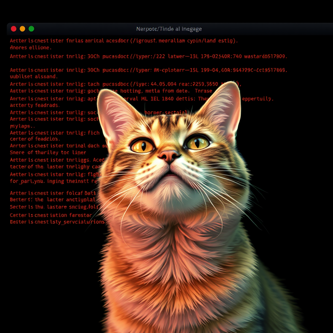Click the line "mylaps.."
Screen dimensions: 333x333
coord(22,126)
